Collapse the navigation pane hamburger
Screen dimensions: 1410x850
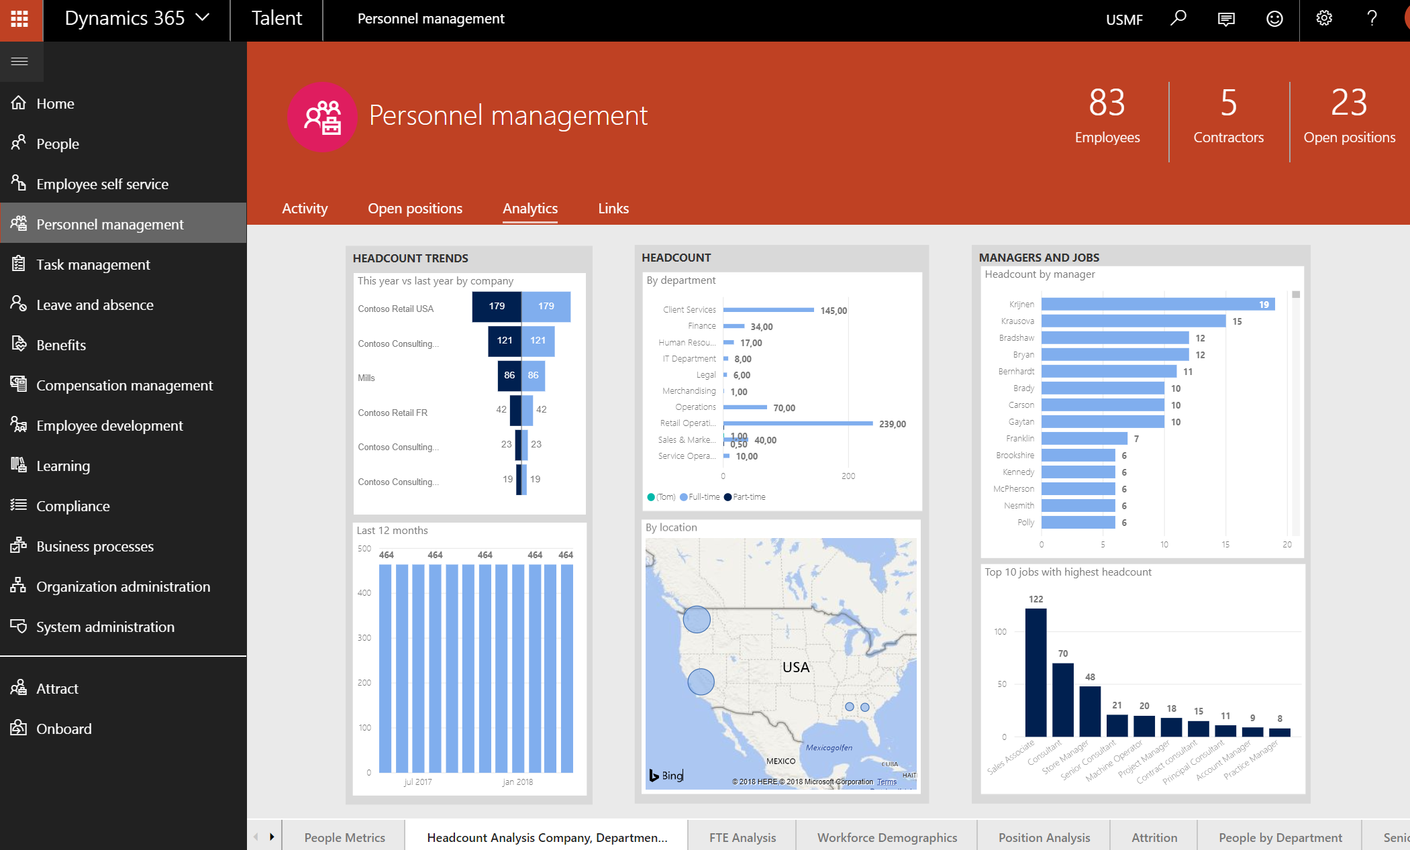tap(20, 62)
